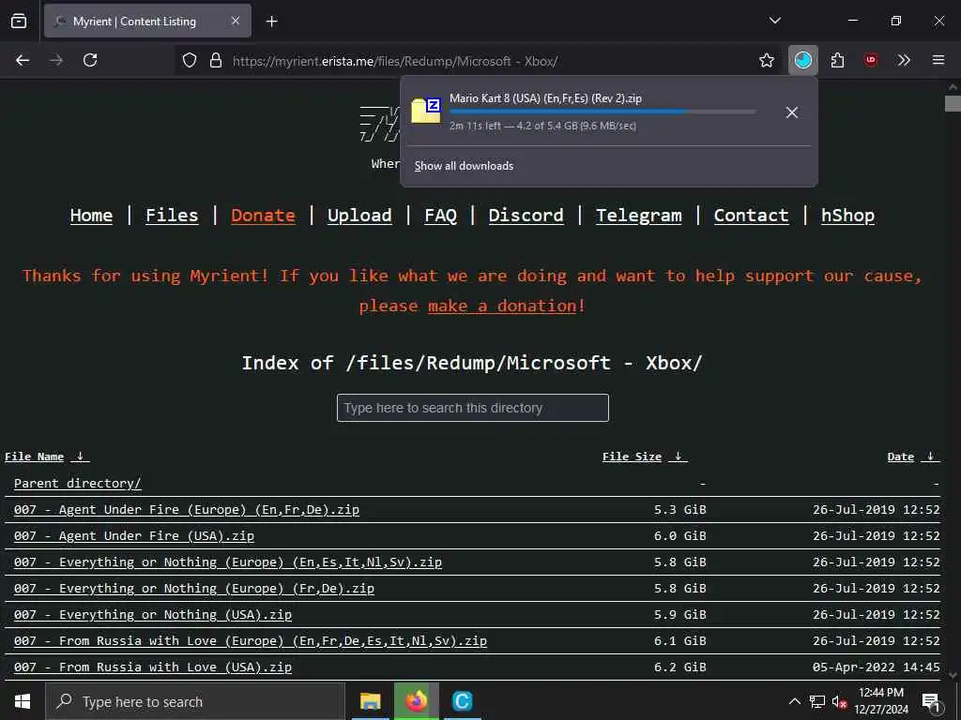Screen dimensions: 961x720
Task: Click the Mario Kart 8 zip file icon
Action: pos(425,111)
